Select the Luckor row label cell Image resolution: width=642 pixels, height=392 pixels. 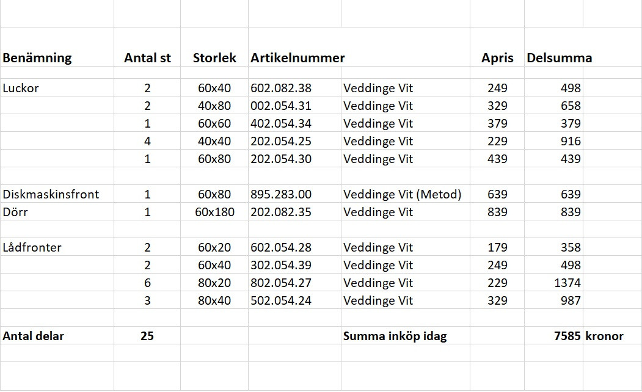point(57,87)
